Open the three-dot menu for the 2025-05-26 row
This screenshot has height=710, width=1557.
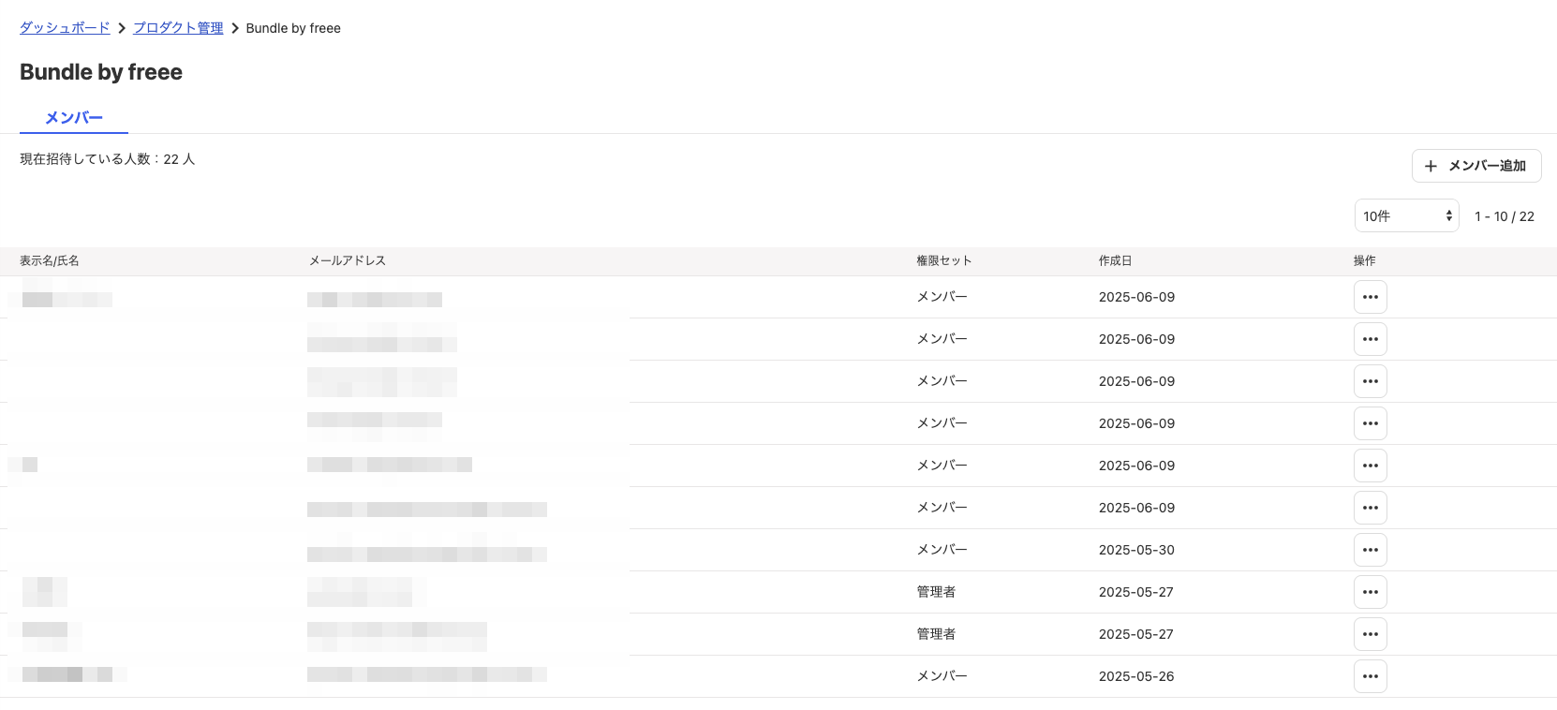[x=1370, y=676]
